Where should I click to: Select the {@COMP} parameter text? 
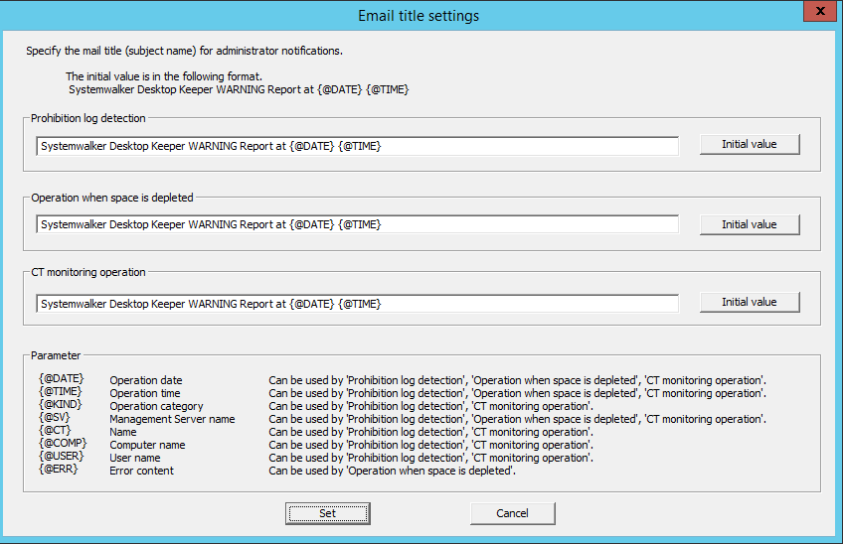pos(63,443)
